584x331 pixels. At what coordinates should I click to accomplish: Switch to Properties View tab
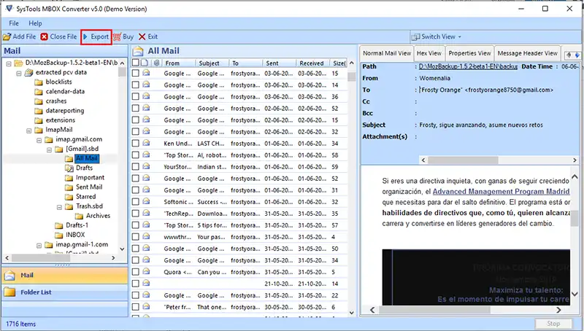point(469,53)
